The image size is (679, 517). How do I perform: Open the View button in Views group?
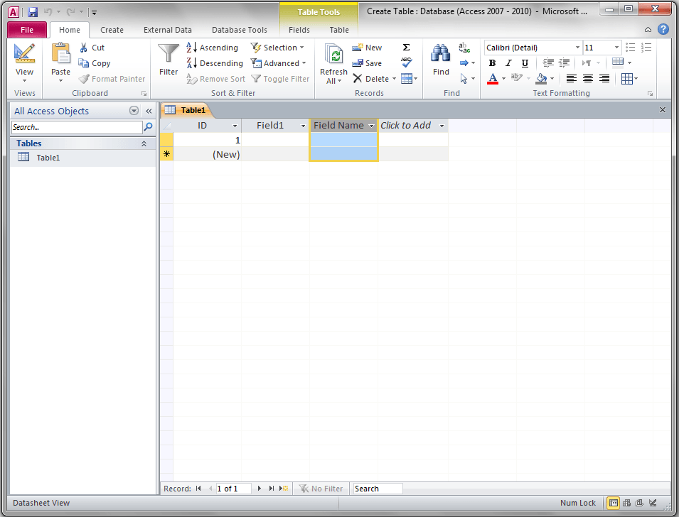[x=24, y=62]
